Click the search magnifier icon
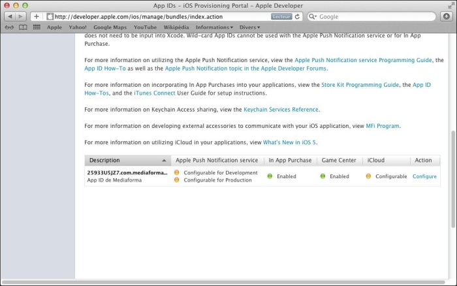Viewport: 457px width, 286px height. coord(312,16)
